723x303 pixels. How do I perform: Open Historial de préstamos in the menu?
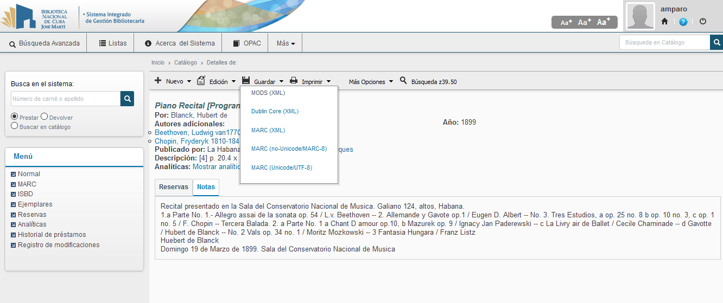(x=52, y=235)
